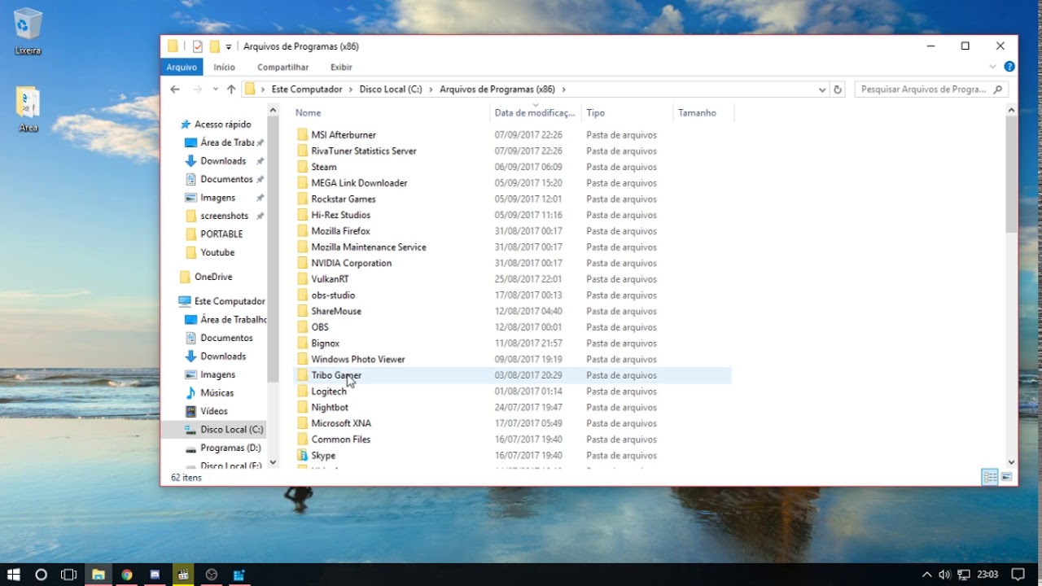Click the Pesquisar Arquivos de Programas search box
Image resolution: width=1042 pixels, height=586 pixels.
[931, 90]
